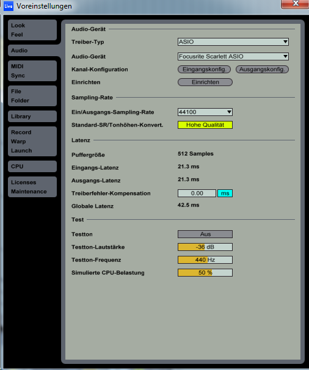Toggle Hohe Qualität conversion setting
The height and width of the screenshot is (370, 309).
pyautogui.click(x=205, y=125)
